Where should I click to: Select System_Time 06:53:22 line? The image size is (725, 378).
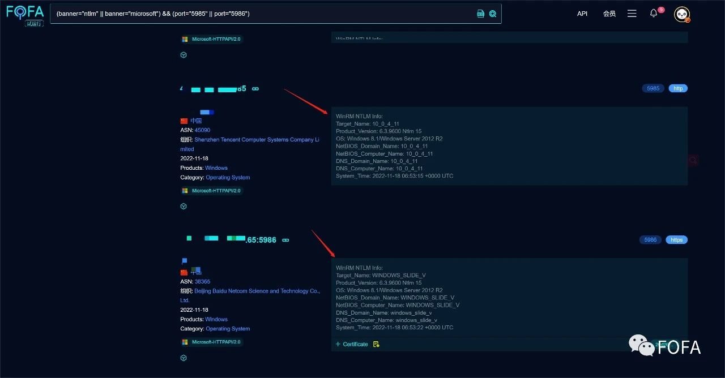pos(395,327)
